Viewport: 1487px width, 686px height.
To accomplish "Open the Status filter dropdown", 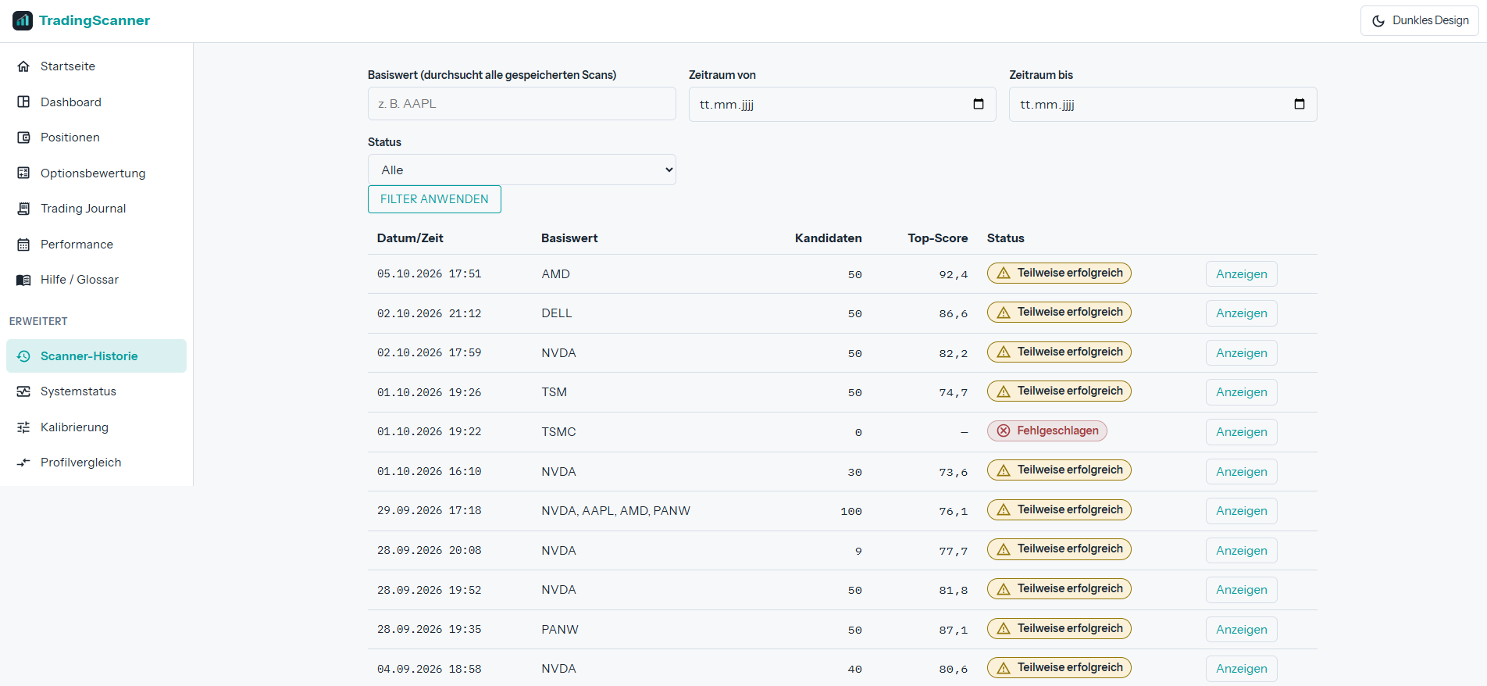I will point(522,170).
